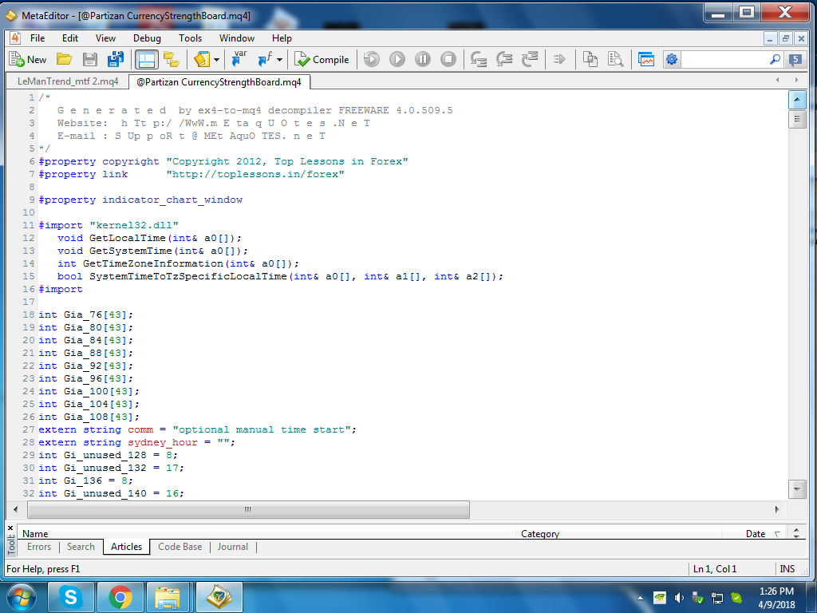Open the Tools menu

pyautogui.click(x=190, y=38)
